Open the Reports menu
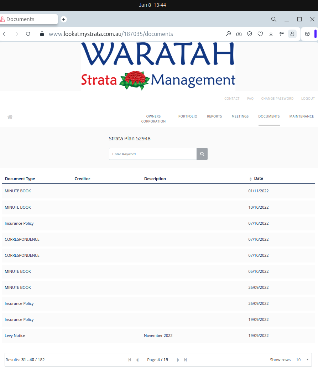This screenshot has width=318, height=369. click(x=214, y=116)
